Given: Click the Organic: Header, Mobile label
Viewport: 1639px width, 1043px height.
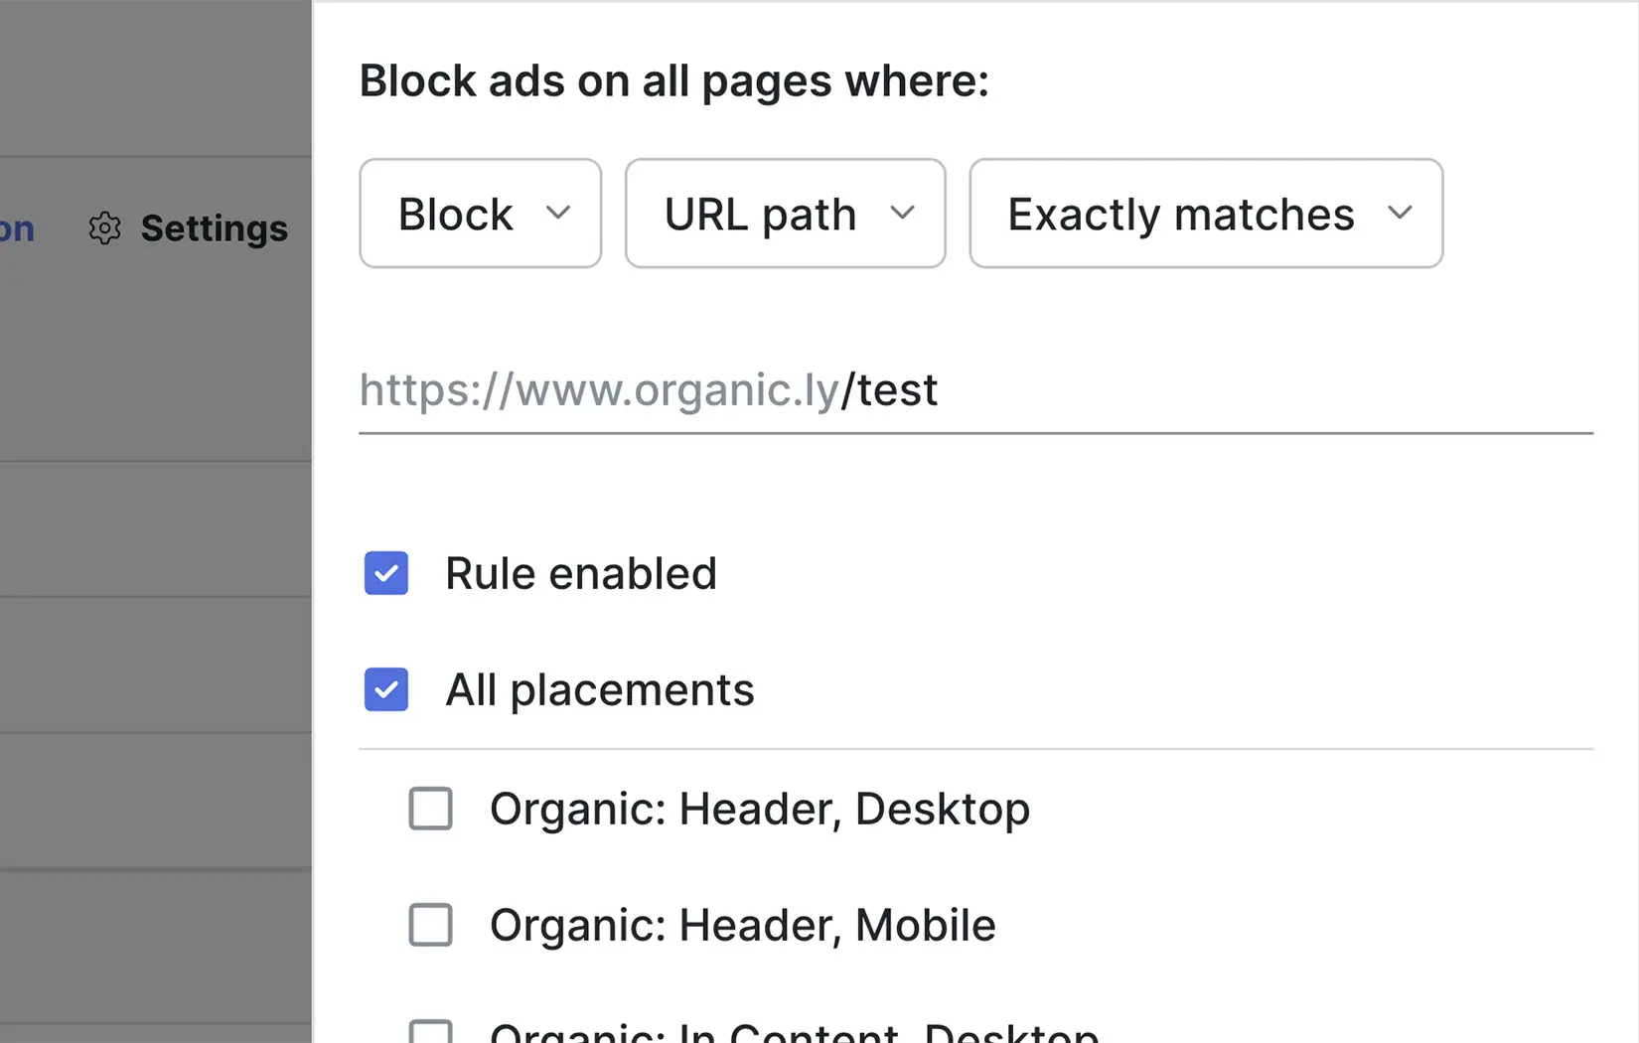Looking at the screenshot, I should click(742, 925).
